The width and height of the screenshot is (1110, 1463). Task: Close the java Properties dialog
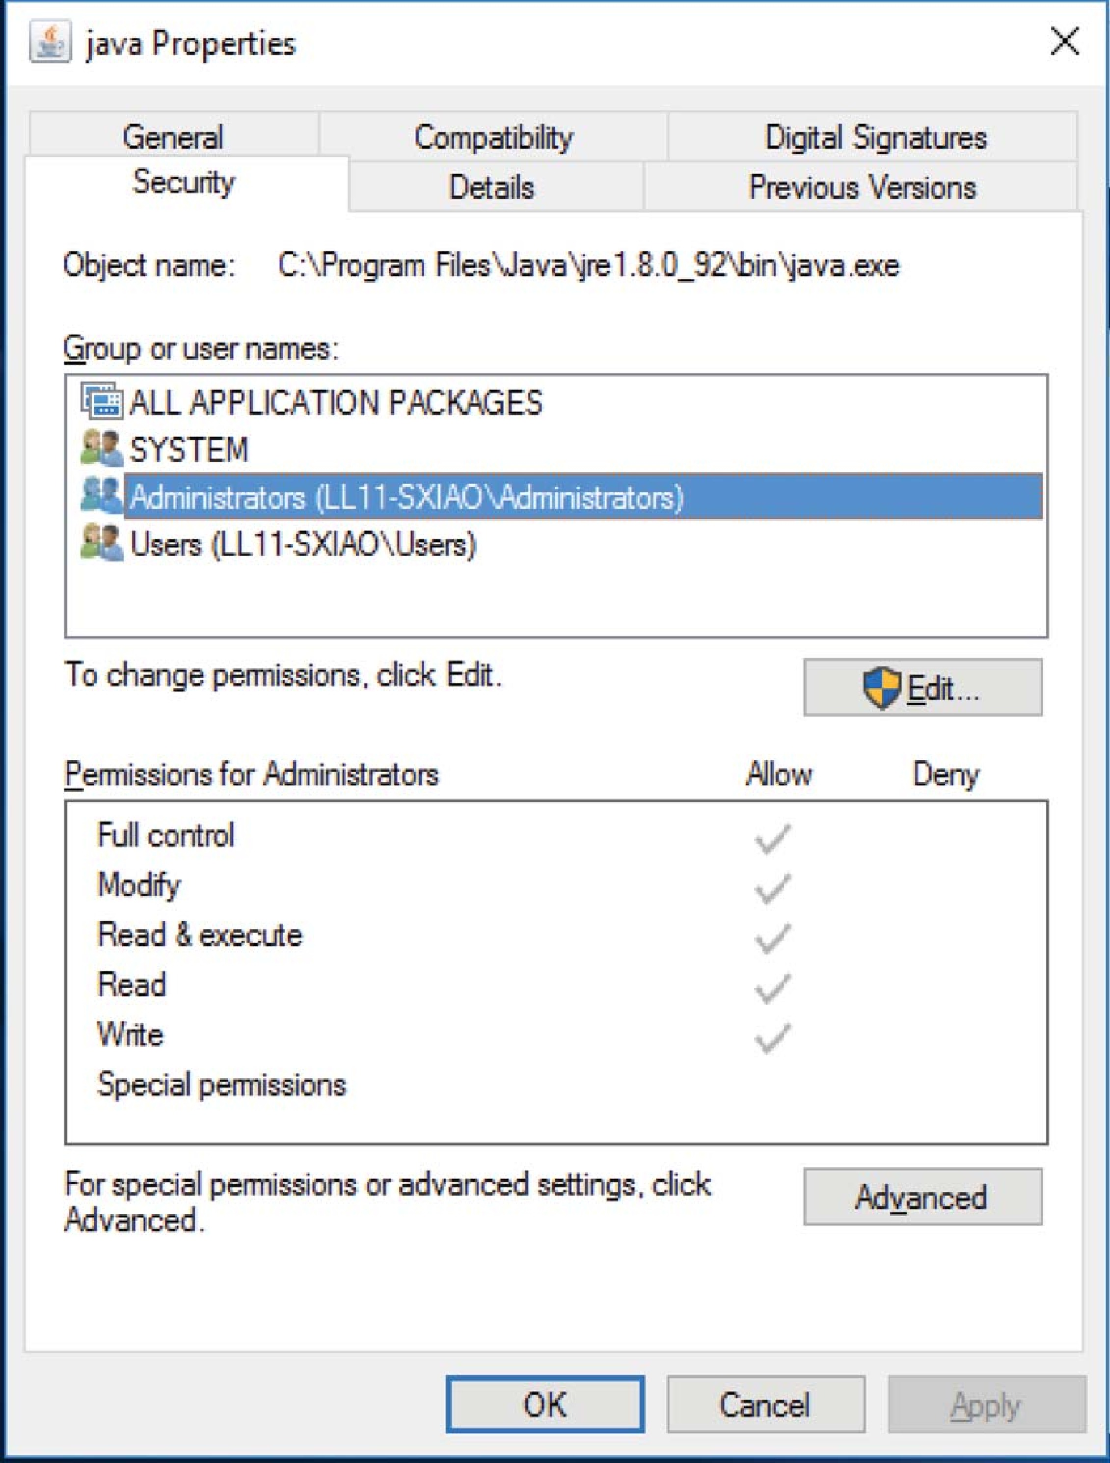(x=1064, y=42)
